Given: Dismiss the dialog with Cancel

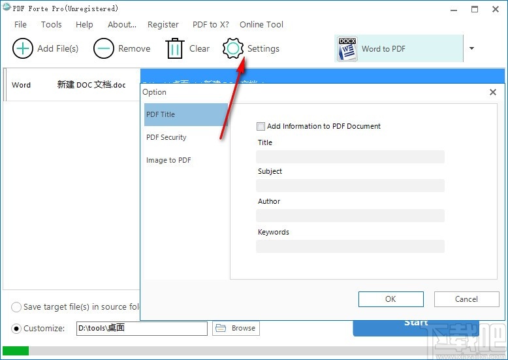Looking at the screenshot, I should (466, 299).
